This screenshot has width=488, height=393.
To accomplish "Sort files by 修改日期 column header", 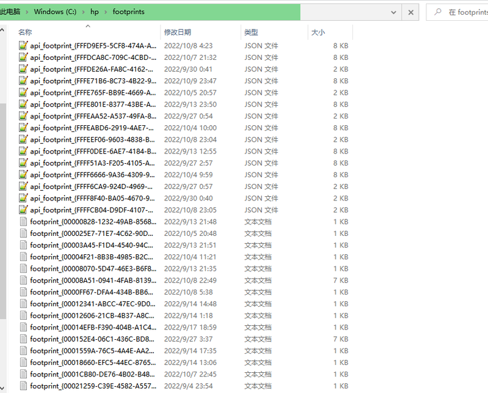I will coord(177,32).
